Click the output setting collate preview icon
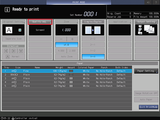Viewport: 160px width, 120px height. (146, 30)
